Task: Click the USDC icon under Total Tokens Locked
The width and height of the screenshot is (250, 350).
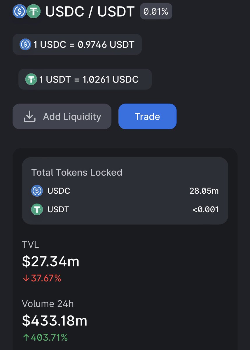Action: pos(37,191)
